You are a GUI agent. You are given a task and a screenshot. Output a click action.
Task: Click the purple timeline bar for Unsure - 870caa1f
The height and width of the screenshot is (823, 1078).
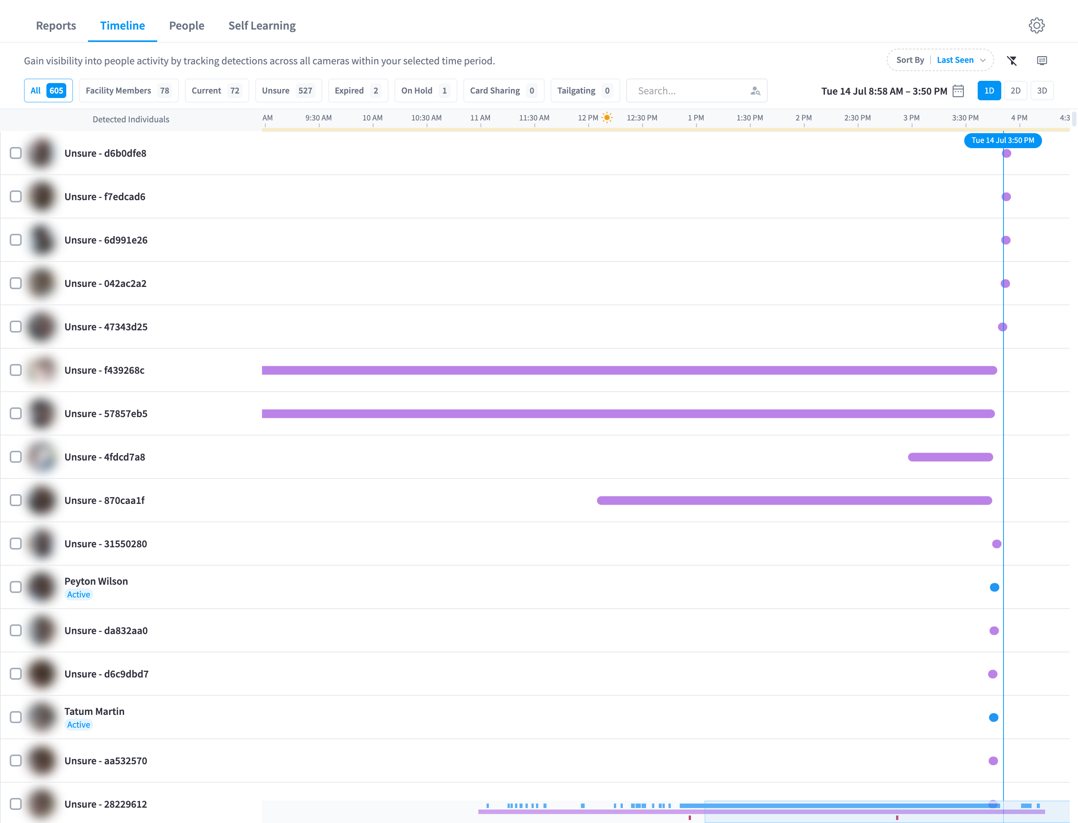[x=794, y=500]
